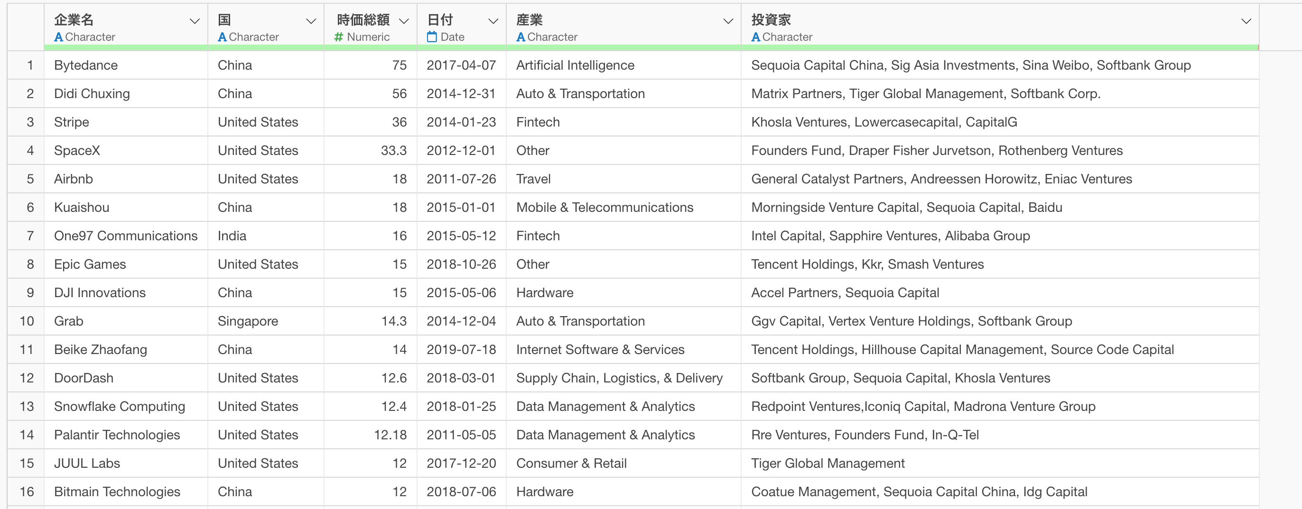Click the Rre Ventures, Founders Fund, In-Q-Tel cell
The height and width of the screenshot is (509, 1302).
[1000, 435]
